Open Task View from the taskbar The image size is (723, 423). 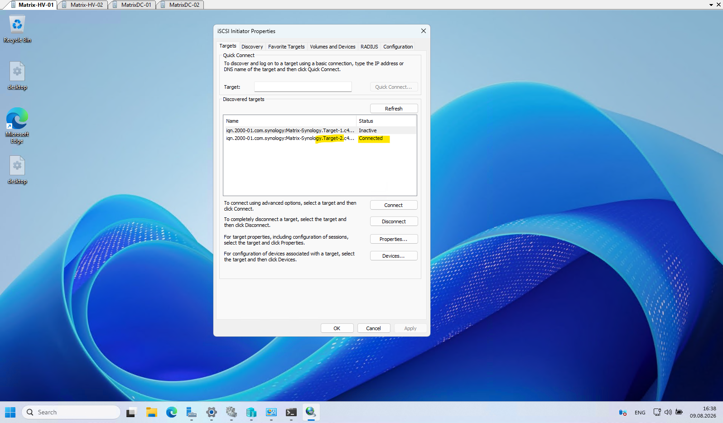(x=131, y=412)
